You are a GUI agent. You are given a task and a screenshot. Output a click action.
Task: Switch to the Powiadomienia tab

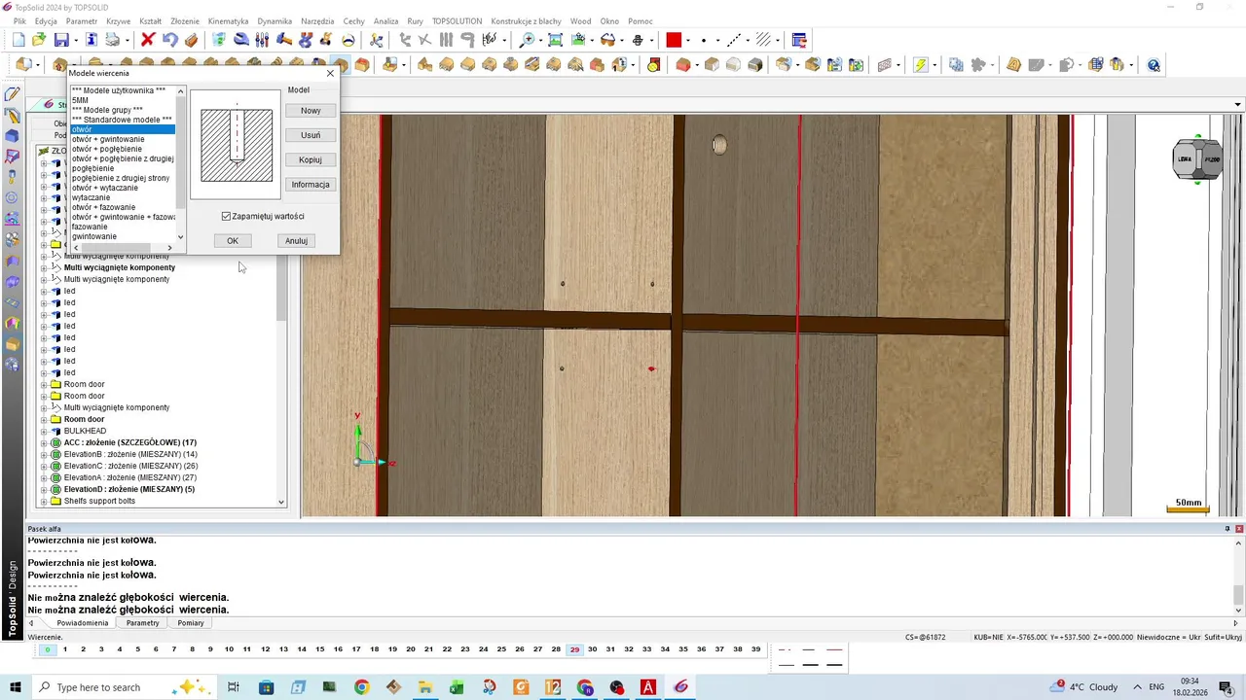(x=83, y=623)
